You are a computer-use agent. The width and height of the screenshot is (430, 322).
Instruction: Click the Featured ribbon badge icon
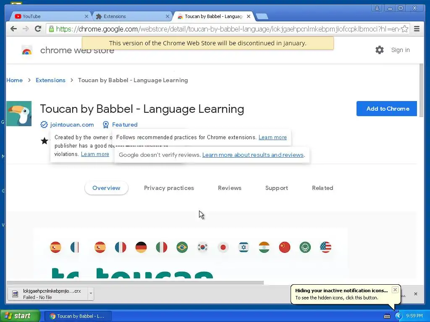pos(105,125)
